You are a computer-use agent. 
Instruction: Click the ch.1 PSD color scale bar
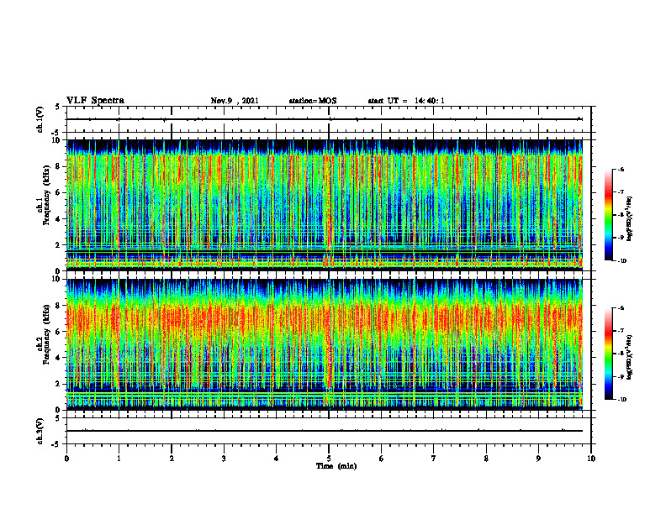coord(608,215)
